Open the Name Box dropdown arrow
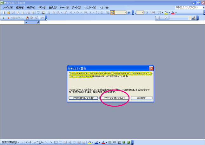The width and height of the screenshot is (205, 145). [26, 23]
